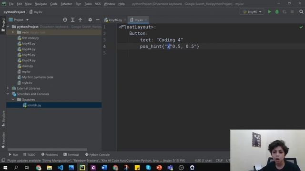The image size is (305, 171).
Task: Open the Favorites sidebar tool window
Action: 3,140
